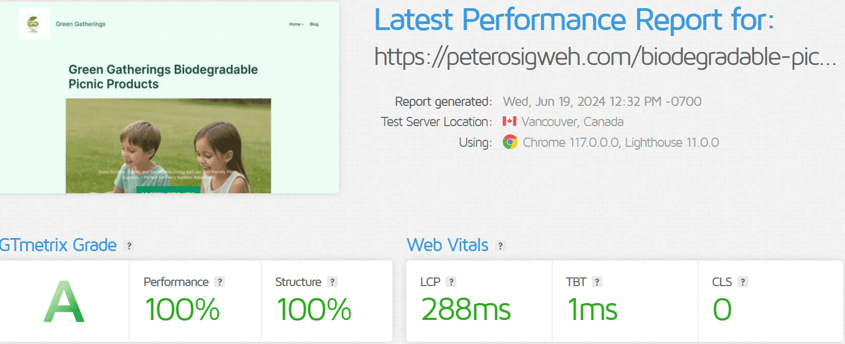This screenshot has height=344, width=845.
Task: Open the TBT help icon
Action: tap(597, 282)
